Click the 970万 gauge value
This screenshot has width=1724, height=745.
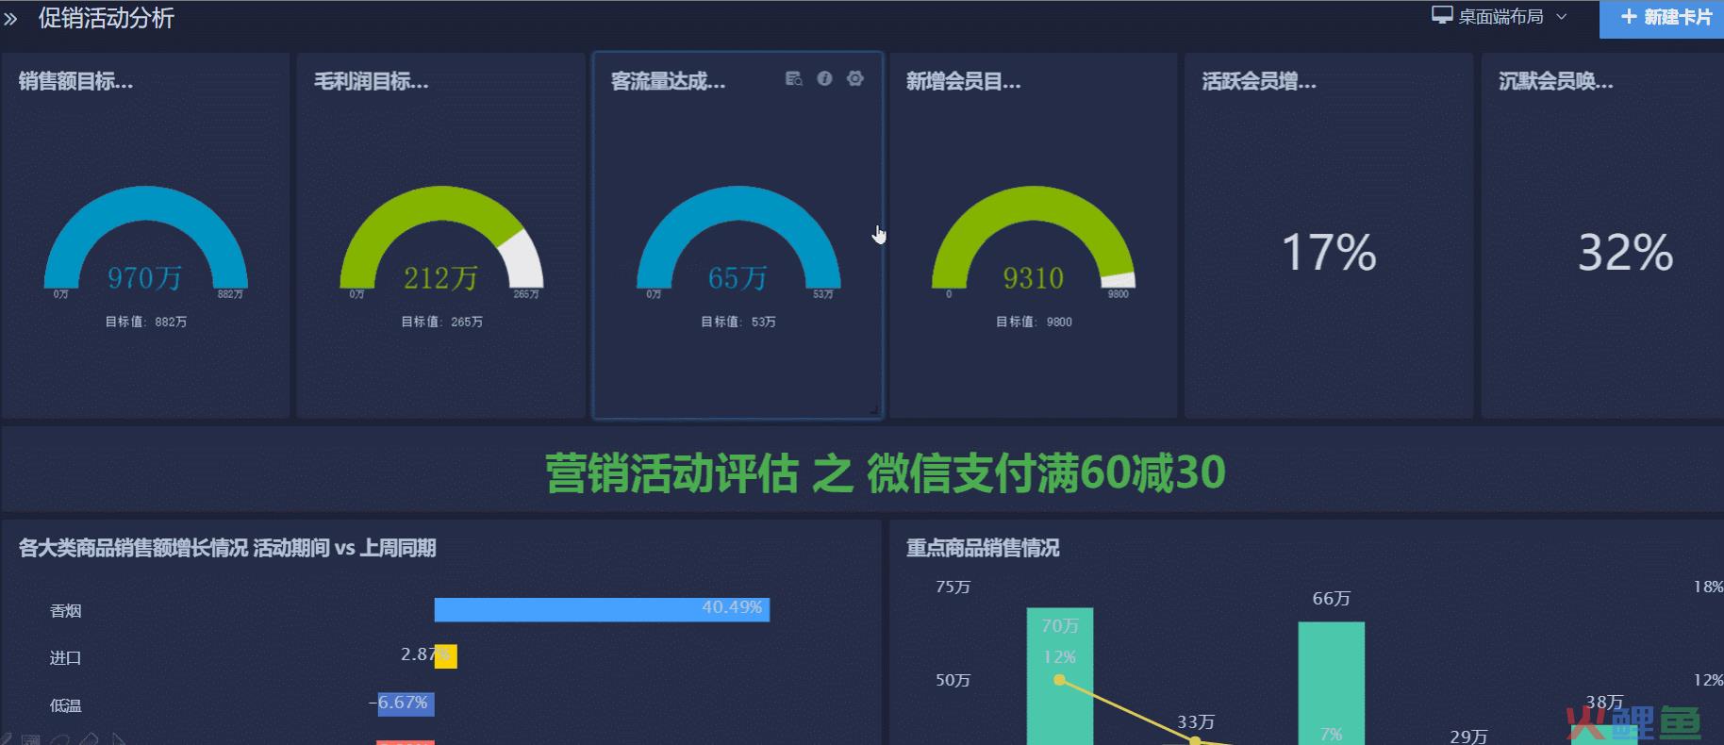144,278
